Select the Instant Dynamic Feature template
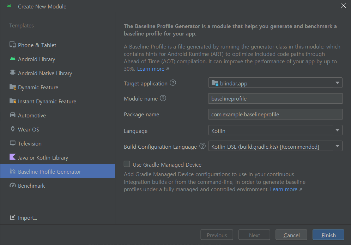The width and height of the screenshot is (351, 245). (x=58, y=101)
